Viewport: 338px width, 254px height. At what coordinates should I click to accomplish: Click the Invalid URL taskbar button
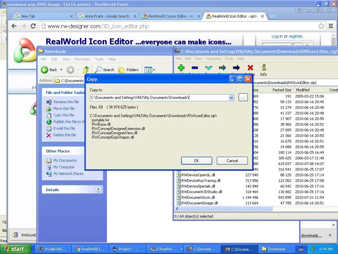(52, 249)
